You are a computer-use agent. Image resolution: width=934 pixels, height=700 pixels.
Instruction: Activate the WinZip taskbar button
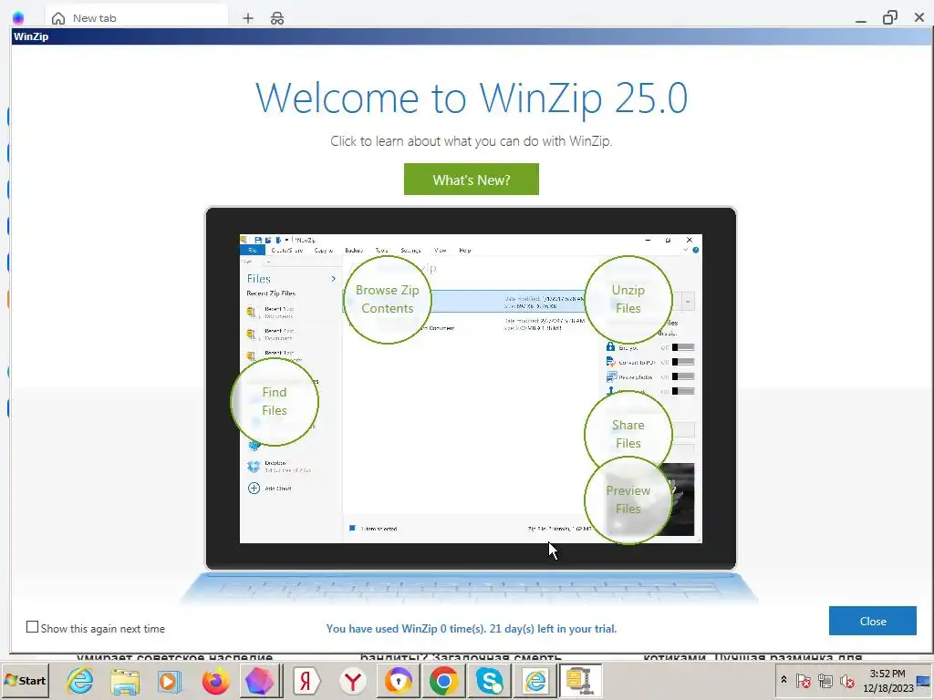[579, 681]
